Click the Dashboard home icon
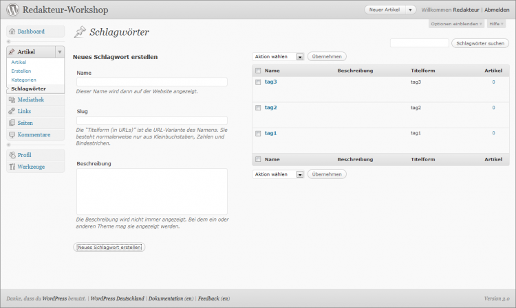Screen dimensions: 516x308 12,32
